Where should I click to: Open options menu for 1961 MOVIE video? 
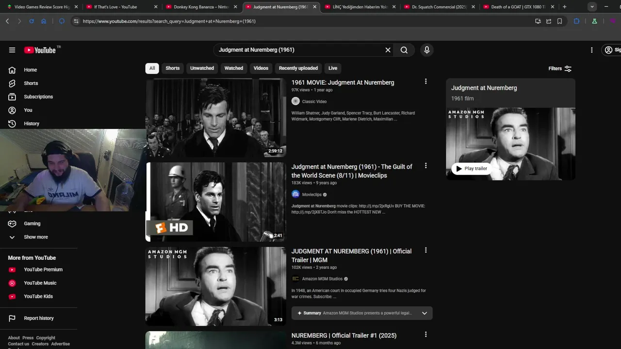425,81
